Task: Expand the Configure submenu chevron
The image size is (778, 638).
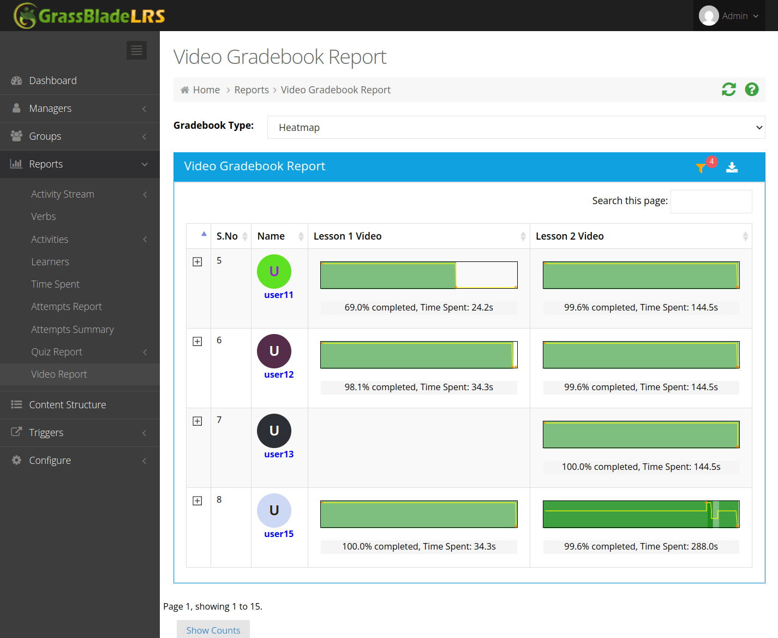Action: point(145,461)
